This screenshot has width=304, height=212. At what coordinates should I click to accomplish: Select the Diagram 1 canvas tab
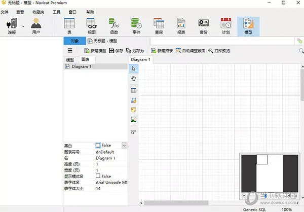coord(140,59)
